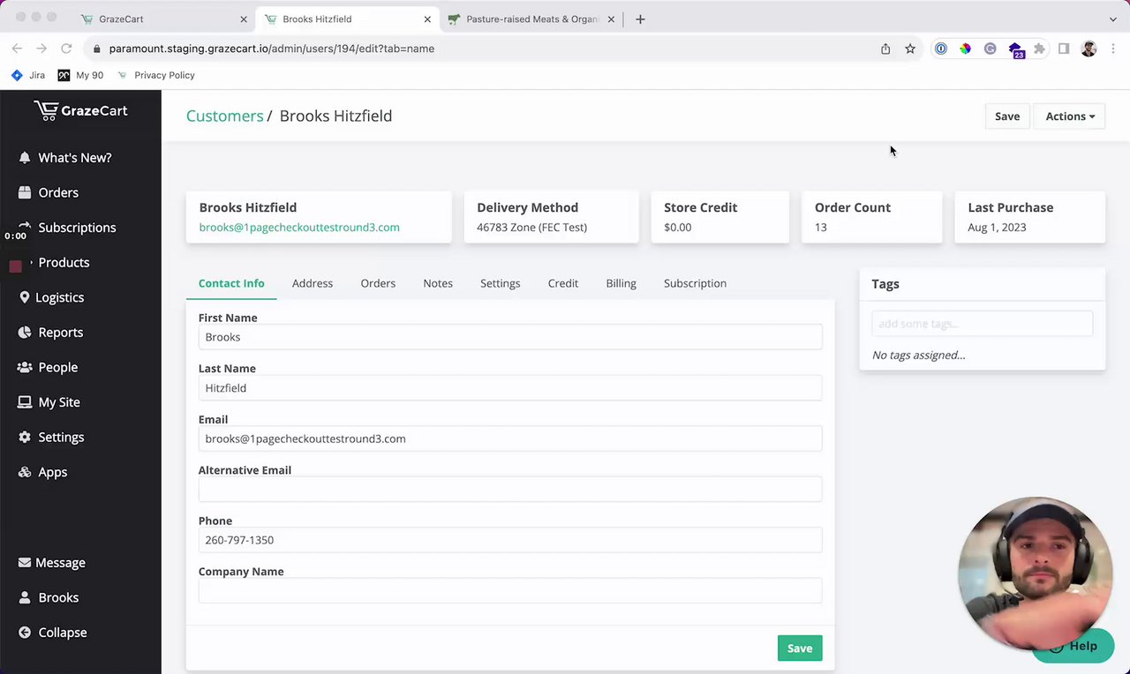
Task: Click the green Save button below the form
Action: (x=799, y=648)
